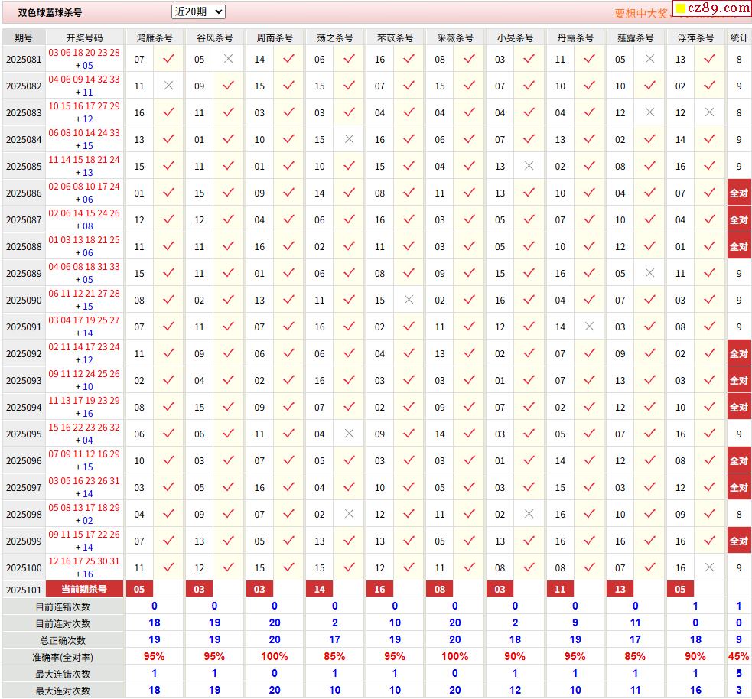
Task: Click the 全对 badge in row 2025086
Action: pos(739,193)
